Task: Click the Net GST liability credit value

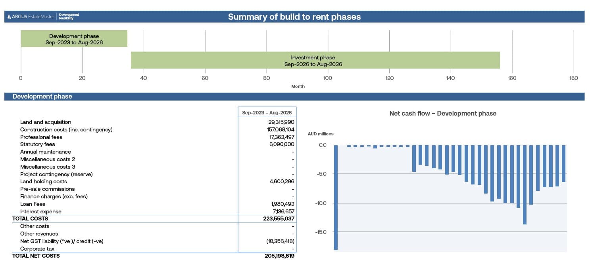Action: [280, 241]
